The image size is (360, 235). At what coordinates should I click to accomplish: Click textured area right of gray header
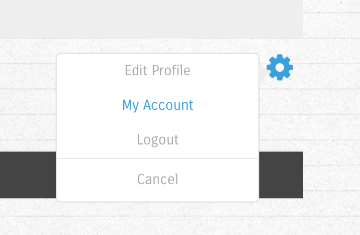pyautogui.click(x=332, y=19)
